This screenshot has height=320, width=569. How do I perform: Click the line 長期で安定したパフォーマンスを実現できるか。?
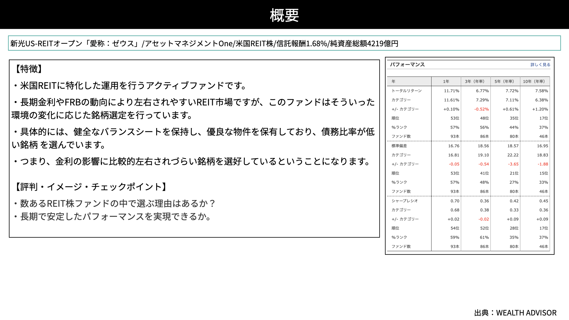pos(113,217)
